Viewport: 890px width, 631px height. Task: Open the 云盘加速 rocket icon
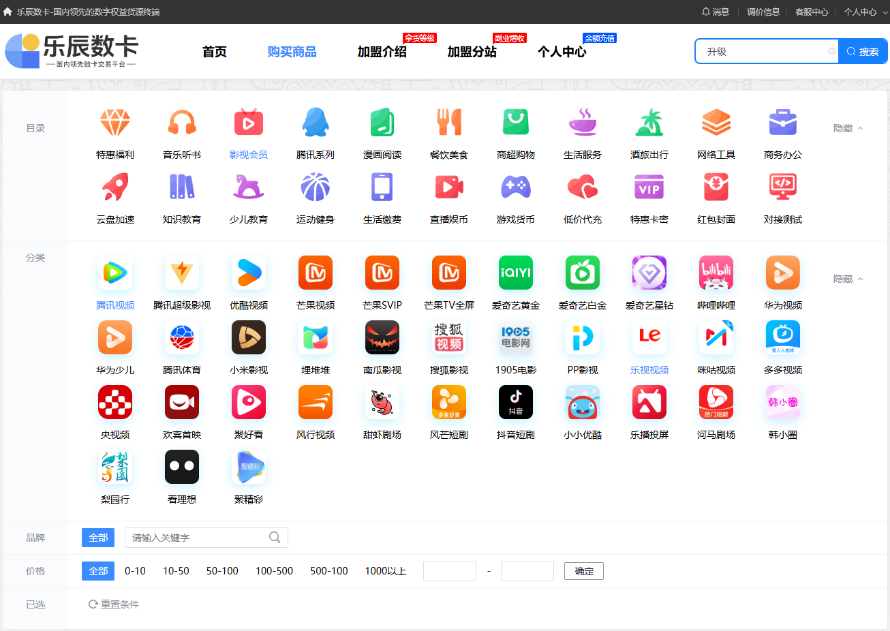[x=115, y=187]
